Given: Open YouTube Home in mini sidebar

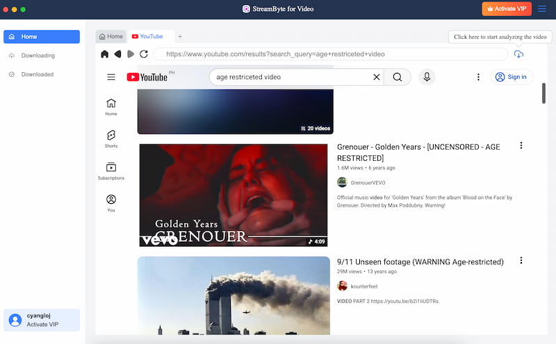Looking at the screenshot, I should tap(111, 108).
